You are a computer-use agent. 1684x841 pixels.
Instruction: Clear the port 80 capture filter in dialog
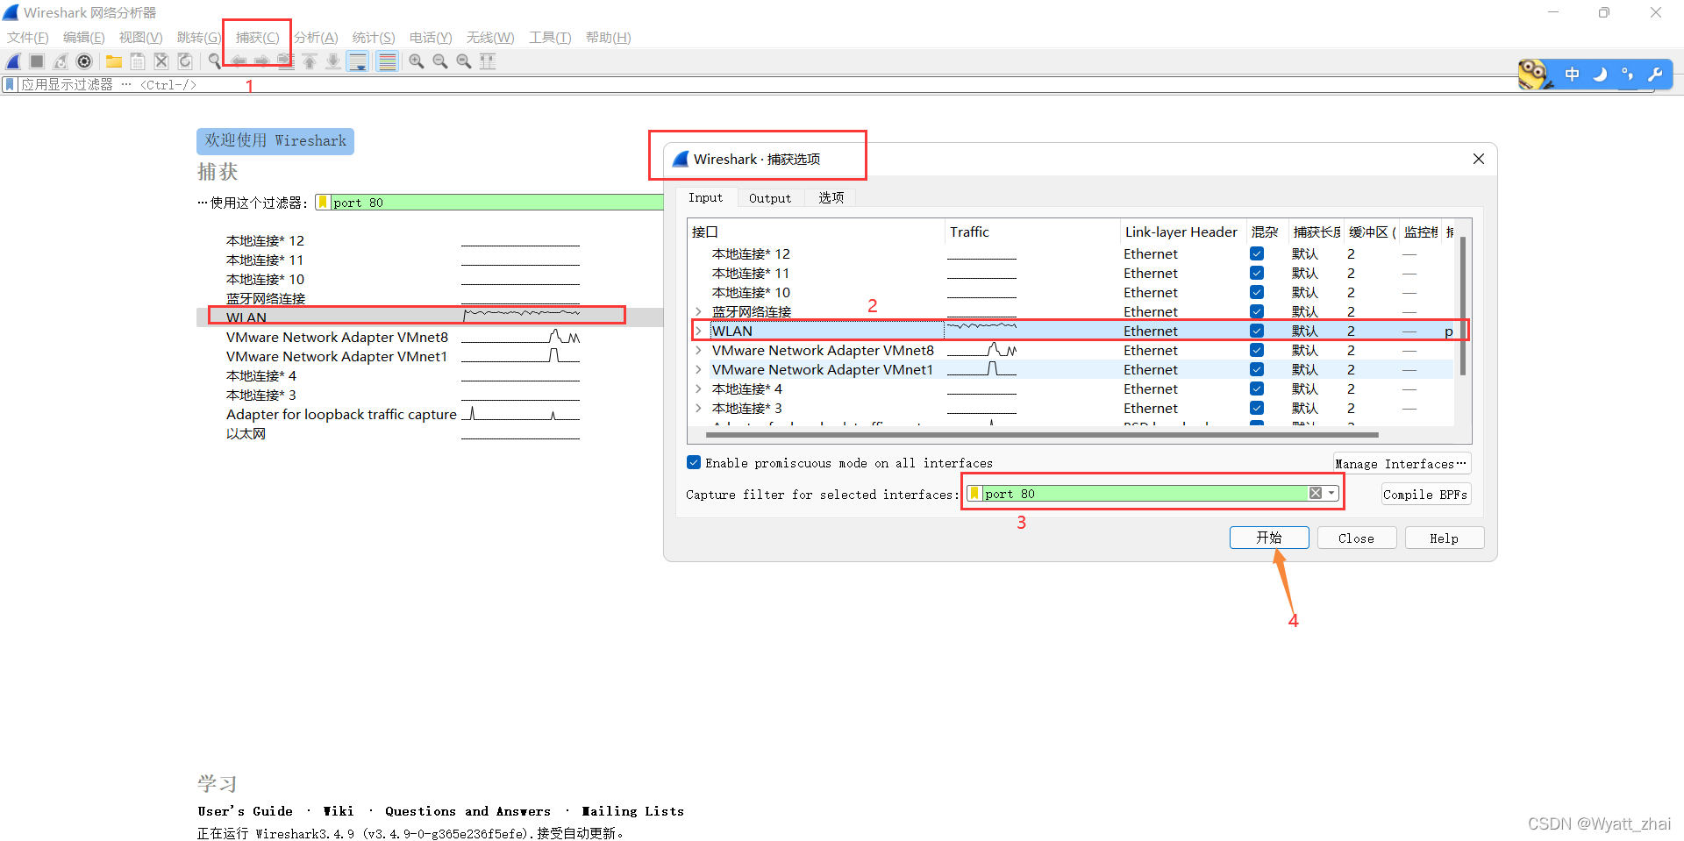1316,494
